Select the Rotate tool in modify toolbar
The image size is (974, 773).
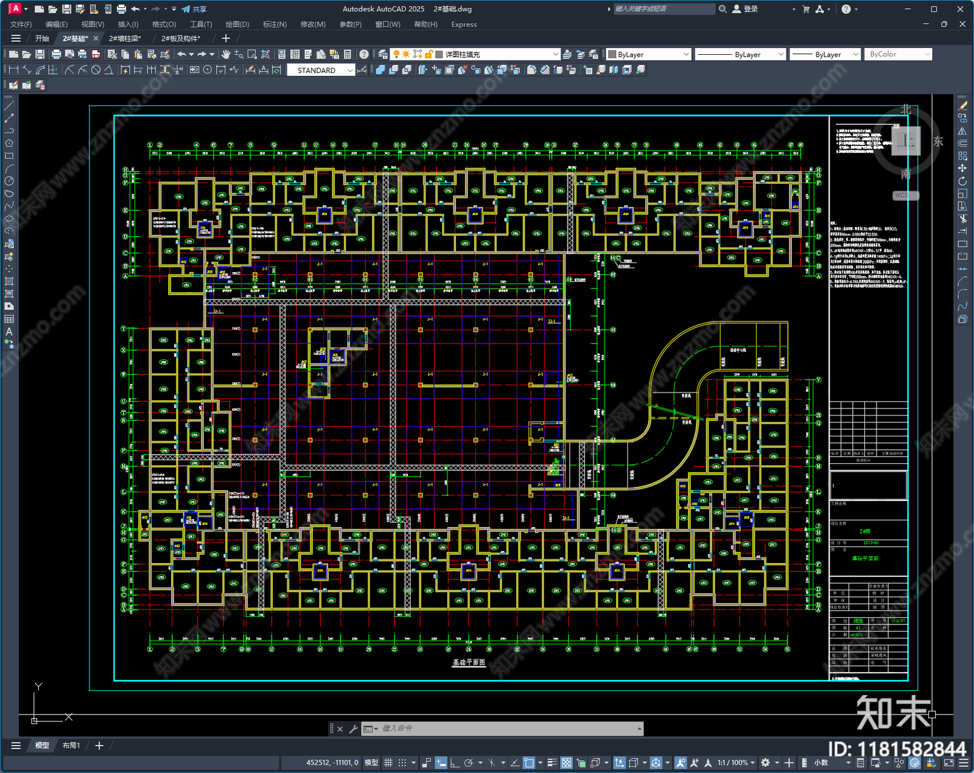tap(962, 181)
